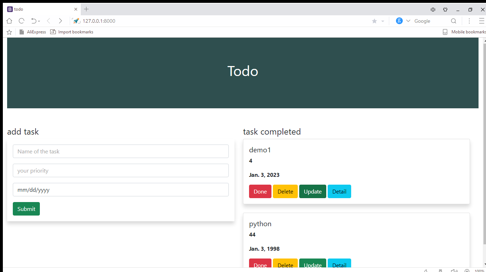
Task: Click the forward navigation arrow
Action: click(60, 21)
